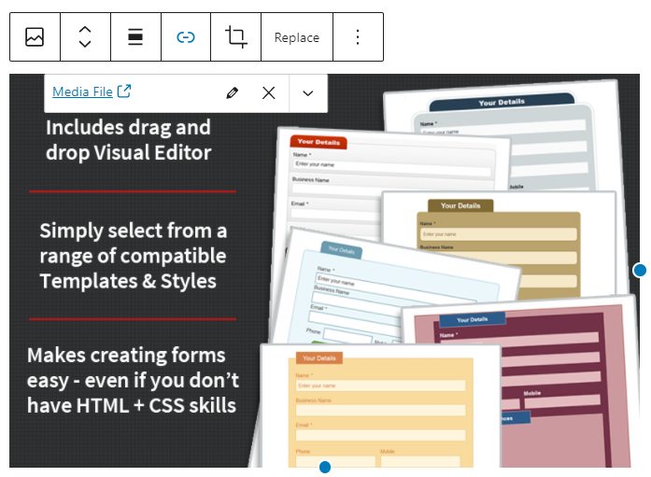Open the Media File link

(x=82, y=91)
